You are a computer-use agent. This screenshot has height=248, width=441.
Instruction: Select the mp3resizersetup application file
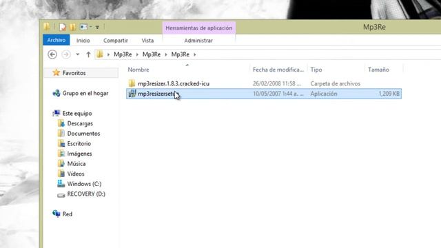pyautogui.click(x=264, y=94)
